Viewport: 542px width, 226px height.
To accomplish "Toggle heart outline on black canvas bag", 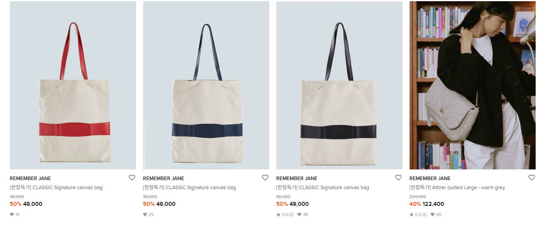I will point(398,178).
